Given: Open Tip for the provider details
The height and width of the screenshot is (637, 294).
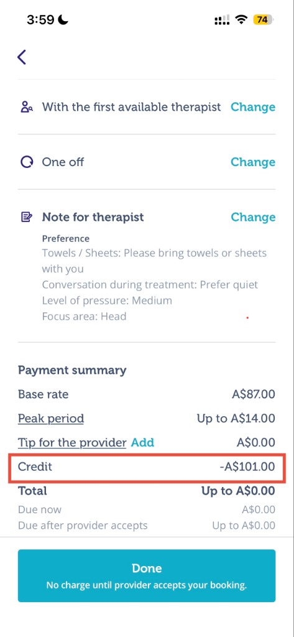Looking at the screenshot, I should (x=72, y=442).
